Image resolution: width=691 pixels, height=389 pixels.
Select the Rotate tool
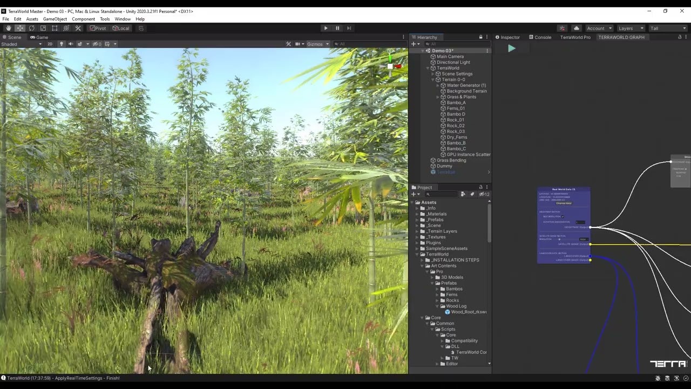pyautogui.click(x=31, y=28)
